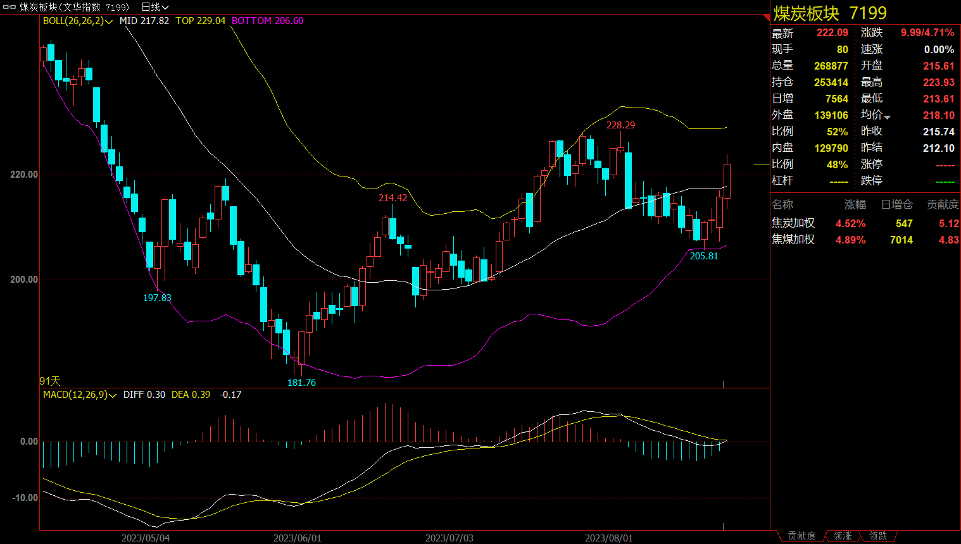Click the 200.00 price axis label

24,280
